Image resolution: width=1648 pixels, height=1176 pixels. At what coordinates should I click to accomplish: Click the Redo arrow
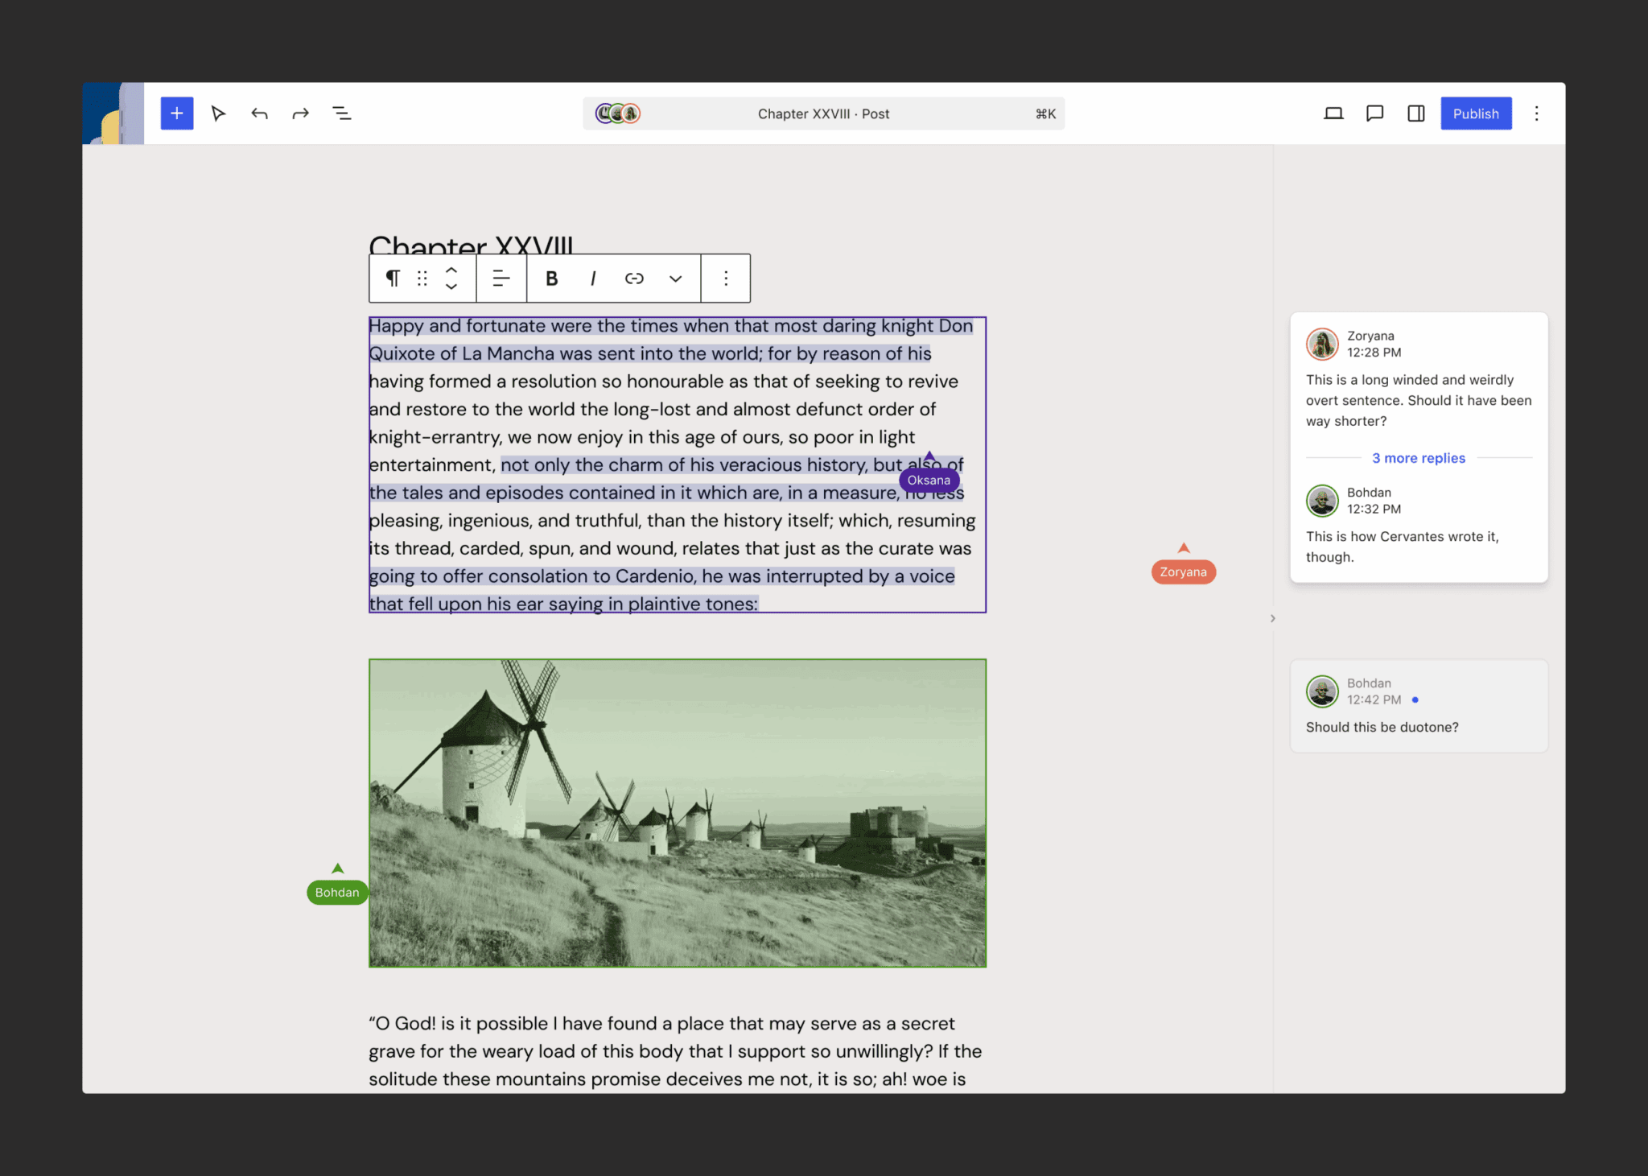coord(301,113)
